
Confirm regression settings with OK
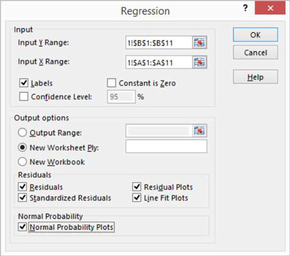pos(255,35)
